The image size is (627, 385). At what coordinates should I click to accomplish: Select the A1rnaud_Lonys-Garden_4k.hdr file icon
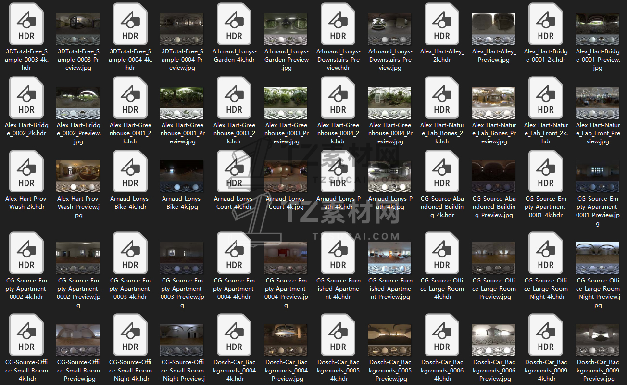point(234,24)
